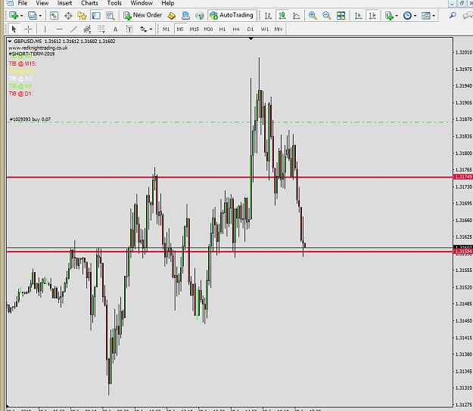Open the Periods clock icon
The height and width of the screenshot is (411, 473).
coord(407,15)
